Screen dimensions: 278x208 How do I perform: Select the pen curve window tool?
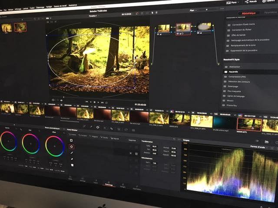pos(72,153)
